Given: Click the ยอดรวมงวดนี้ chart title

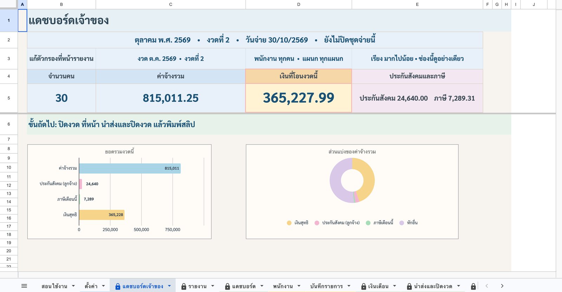Looking at the screenshot, I should coord(119,152).
